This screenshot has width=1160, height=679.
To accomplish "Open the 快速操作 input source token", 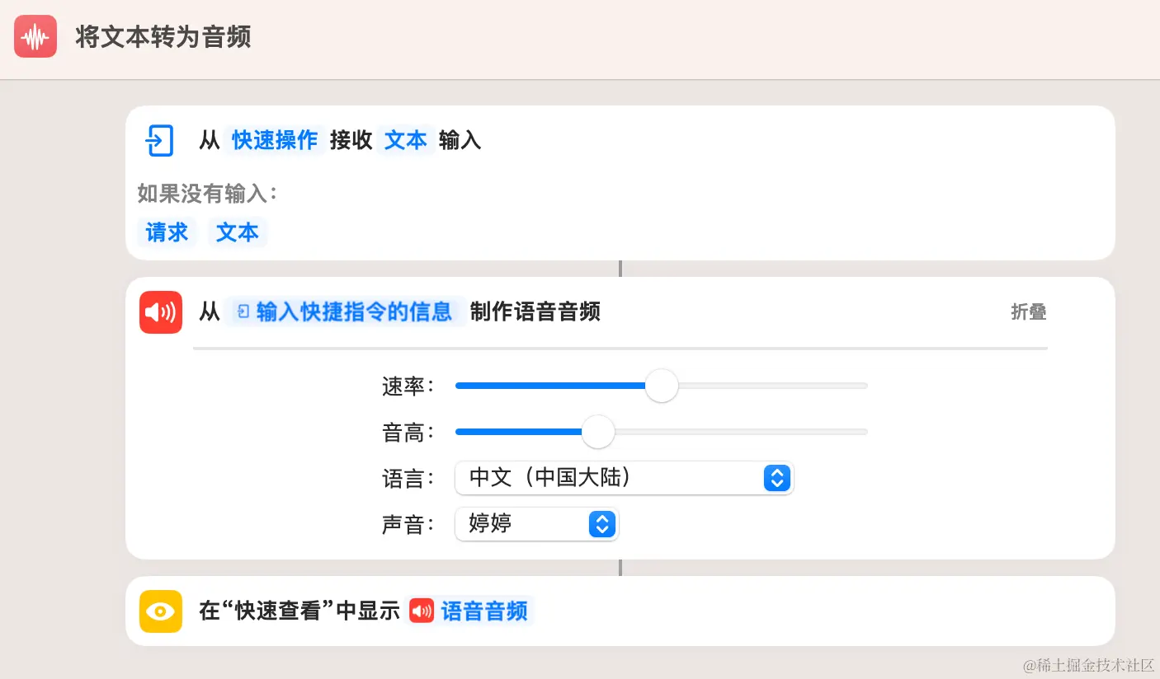I will [275, 140].
